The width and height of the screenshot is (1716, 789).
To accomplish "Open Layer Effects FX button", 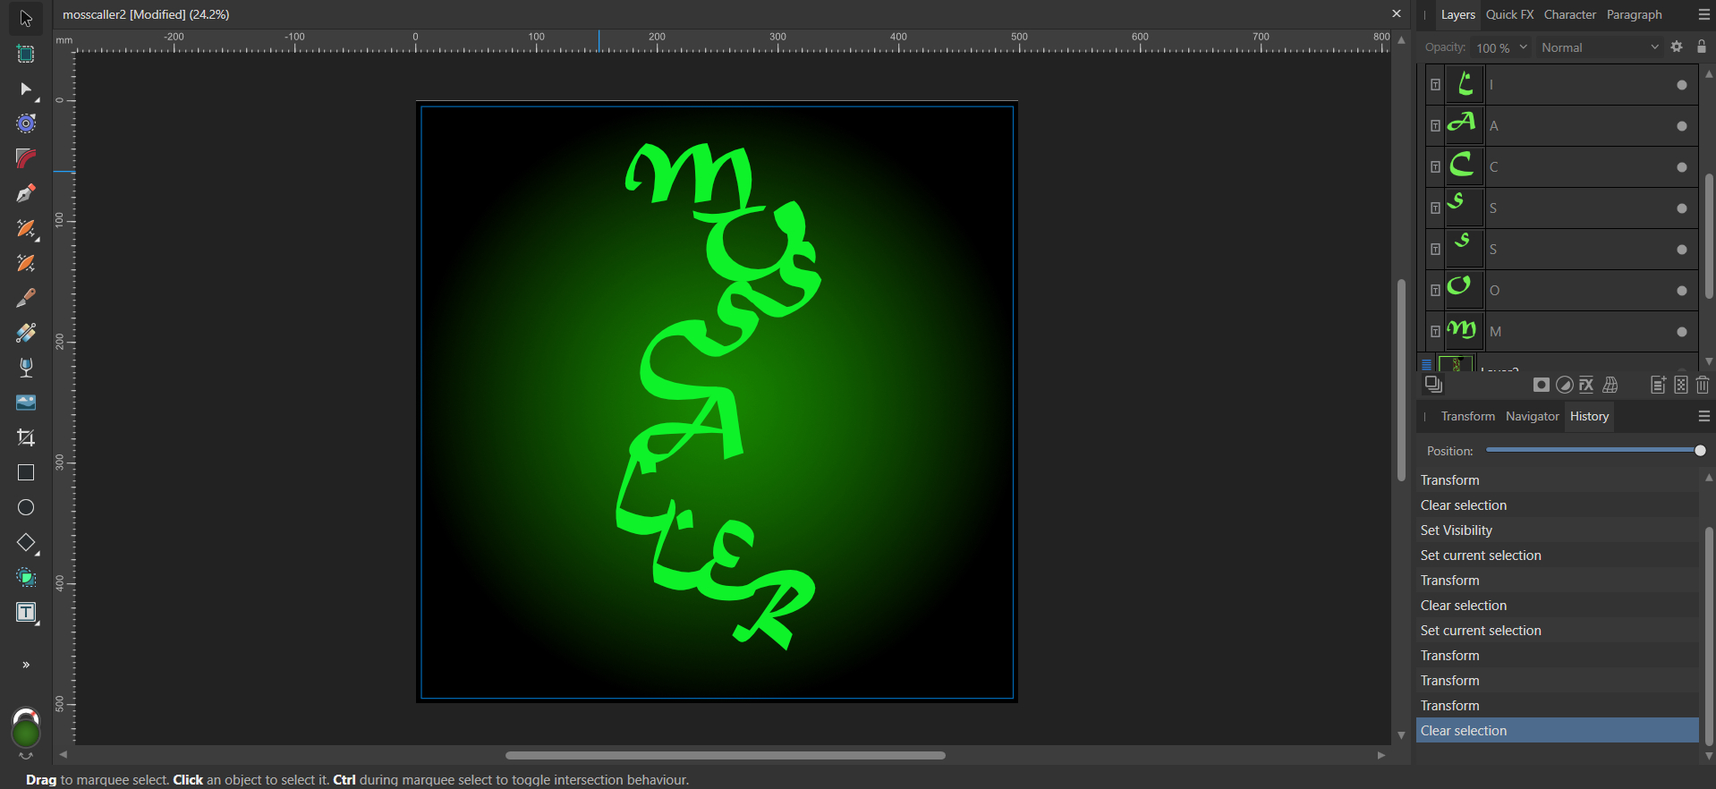I will (x=1586, y=385).
